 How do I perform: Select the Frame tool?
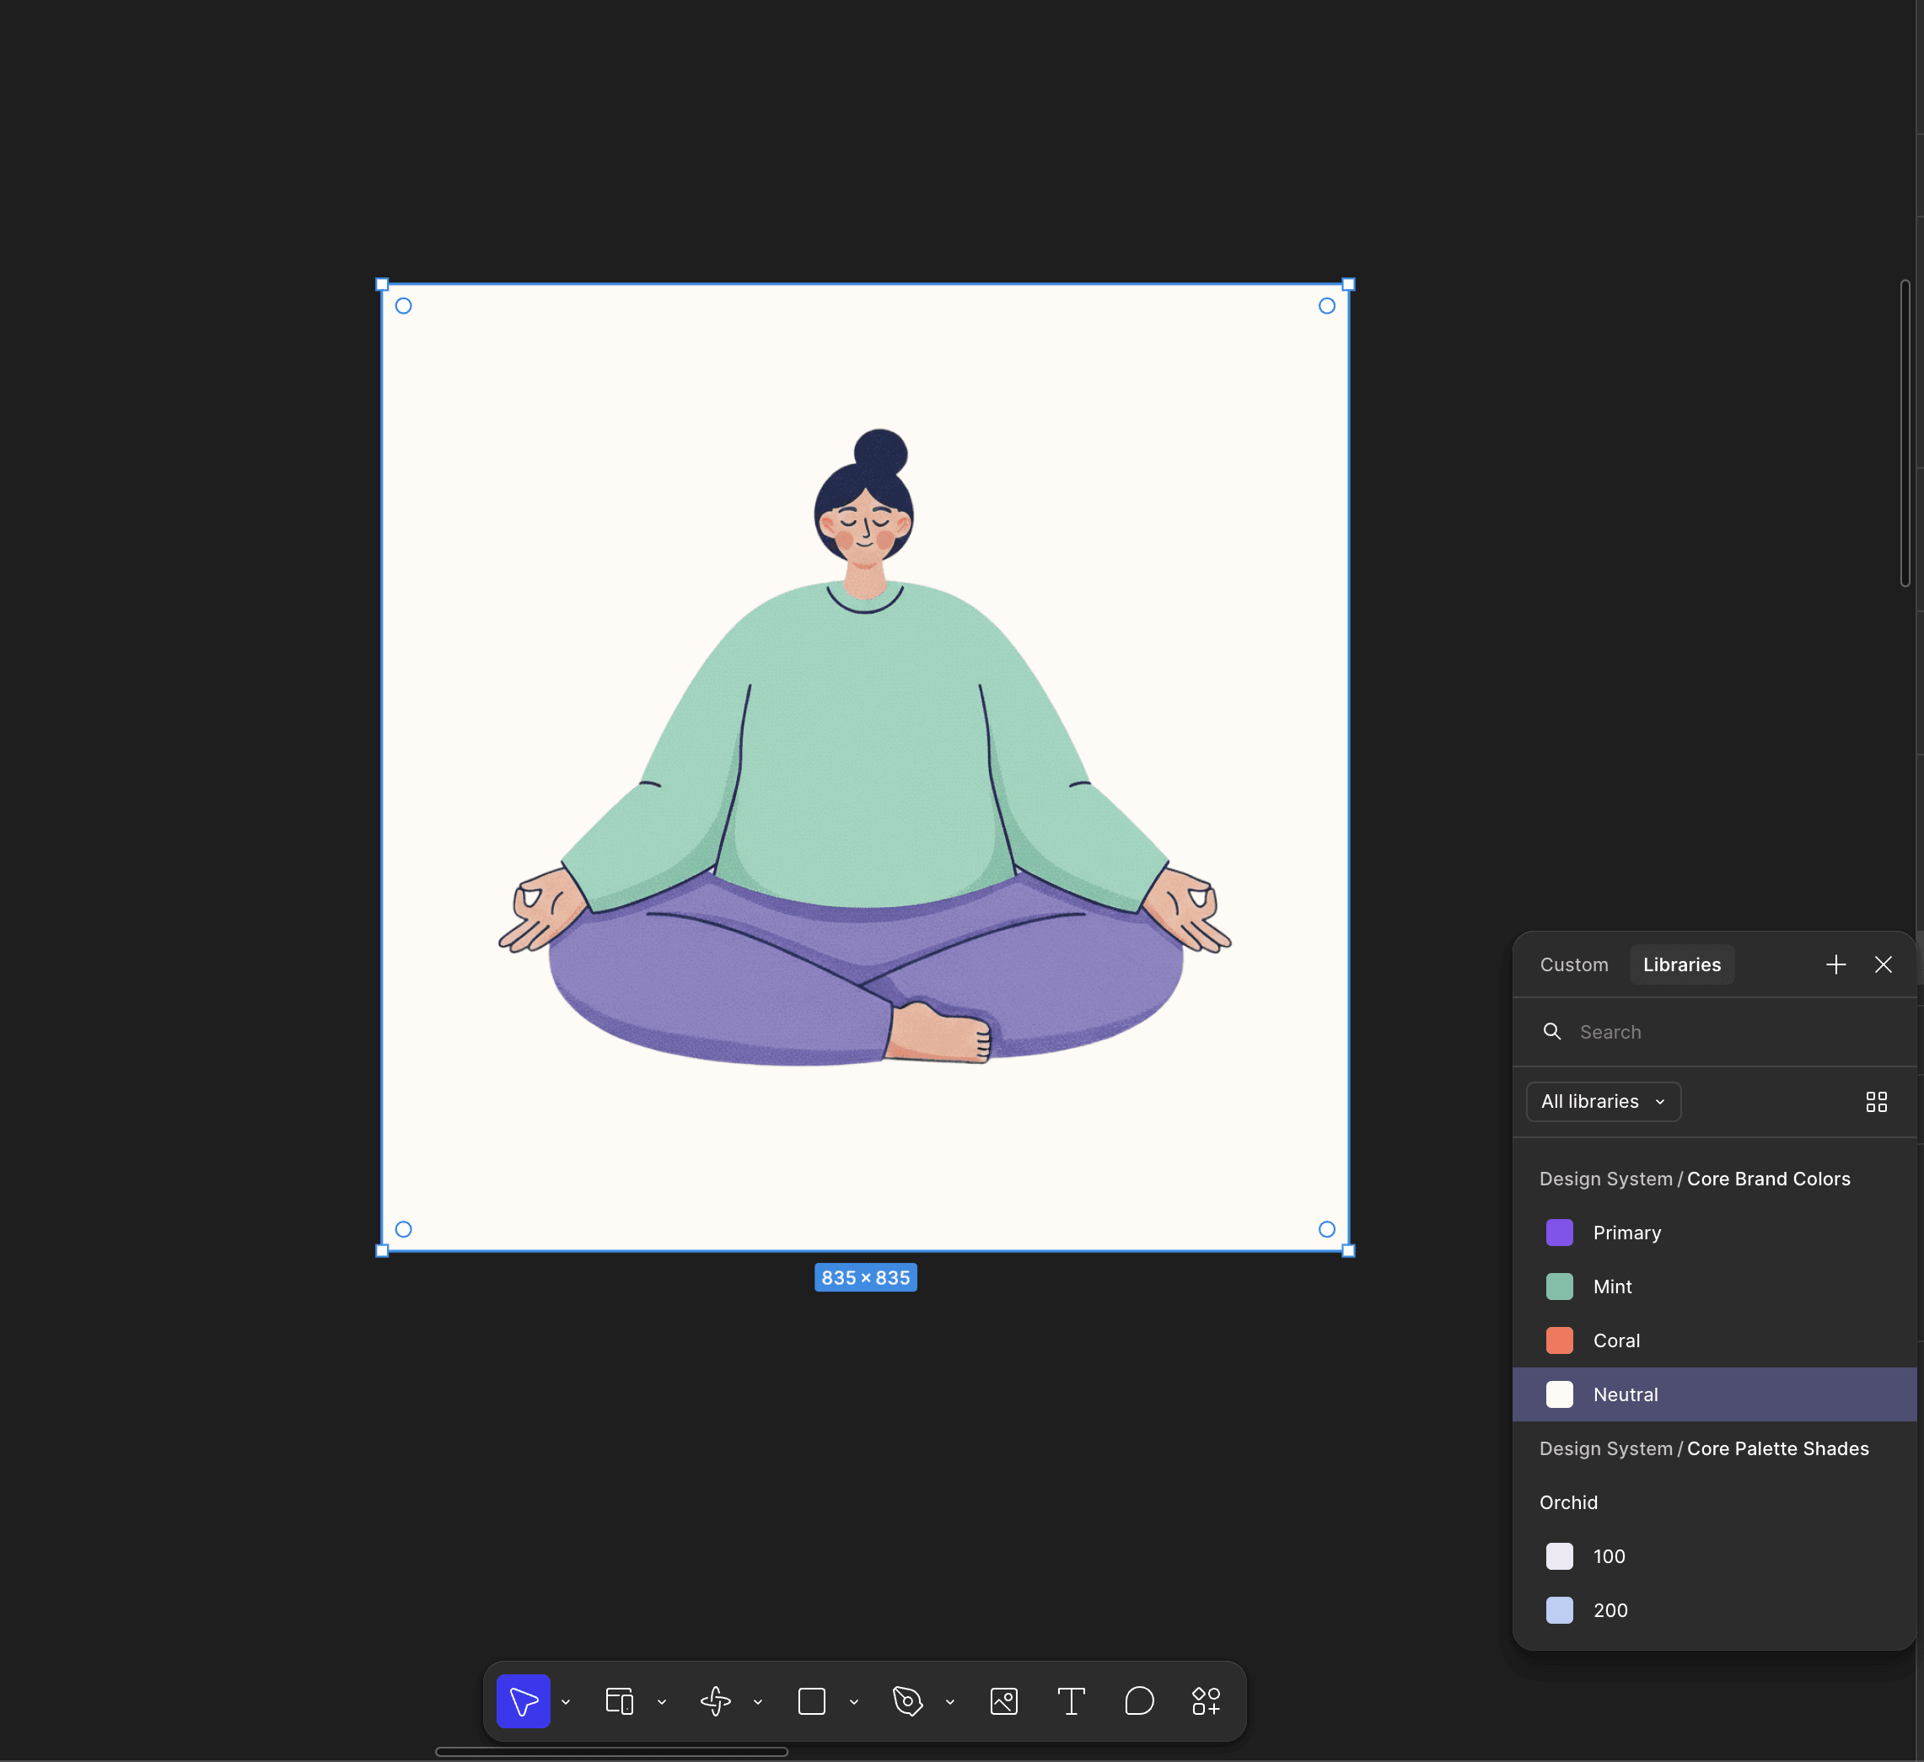(x=620, y=1701)
